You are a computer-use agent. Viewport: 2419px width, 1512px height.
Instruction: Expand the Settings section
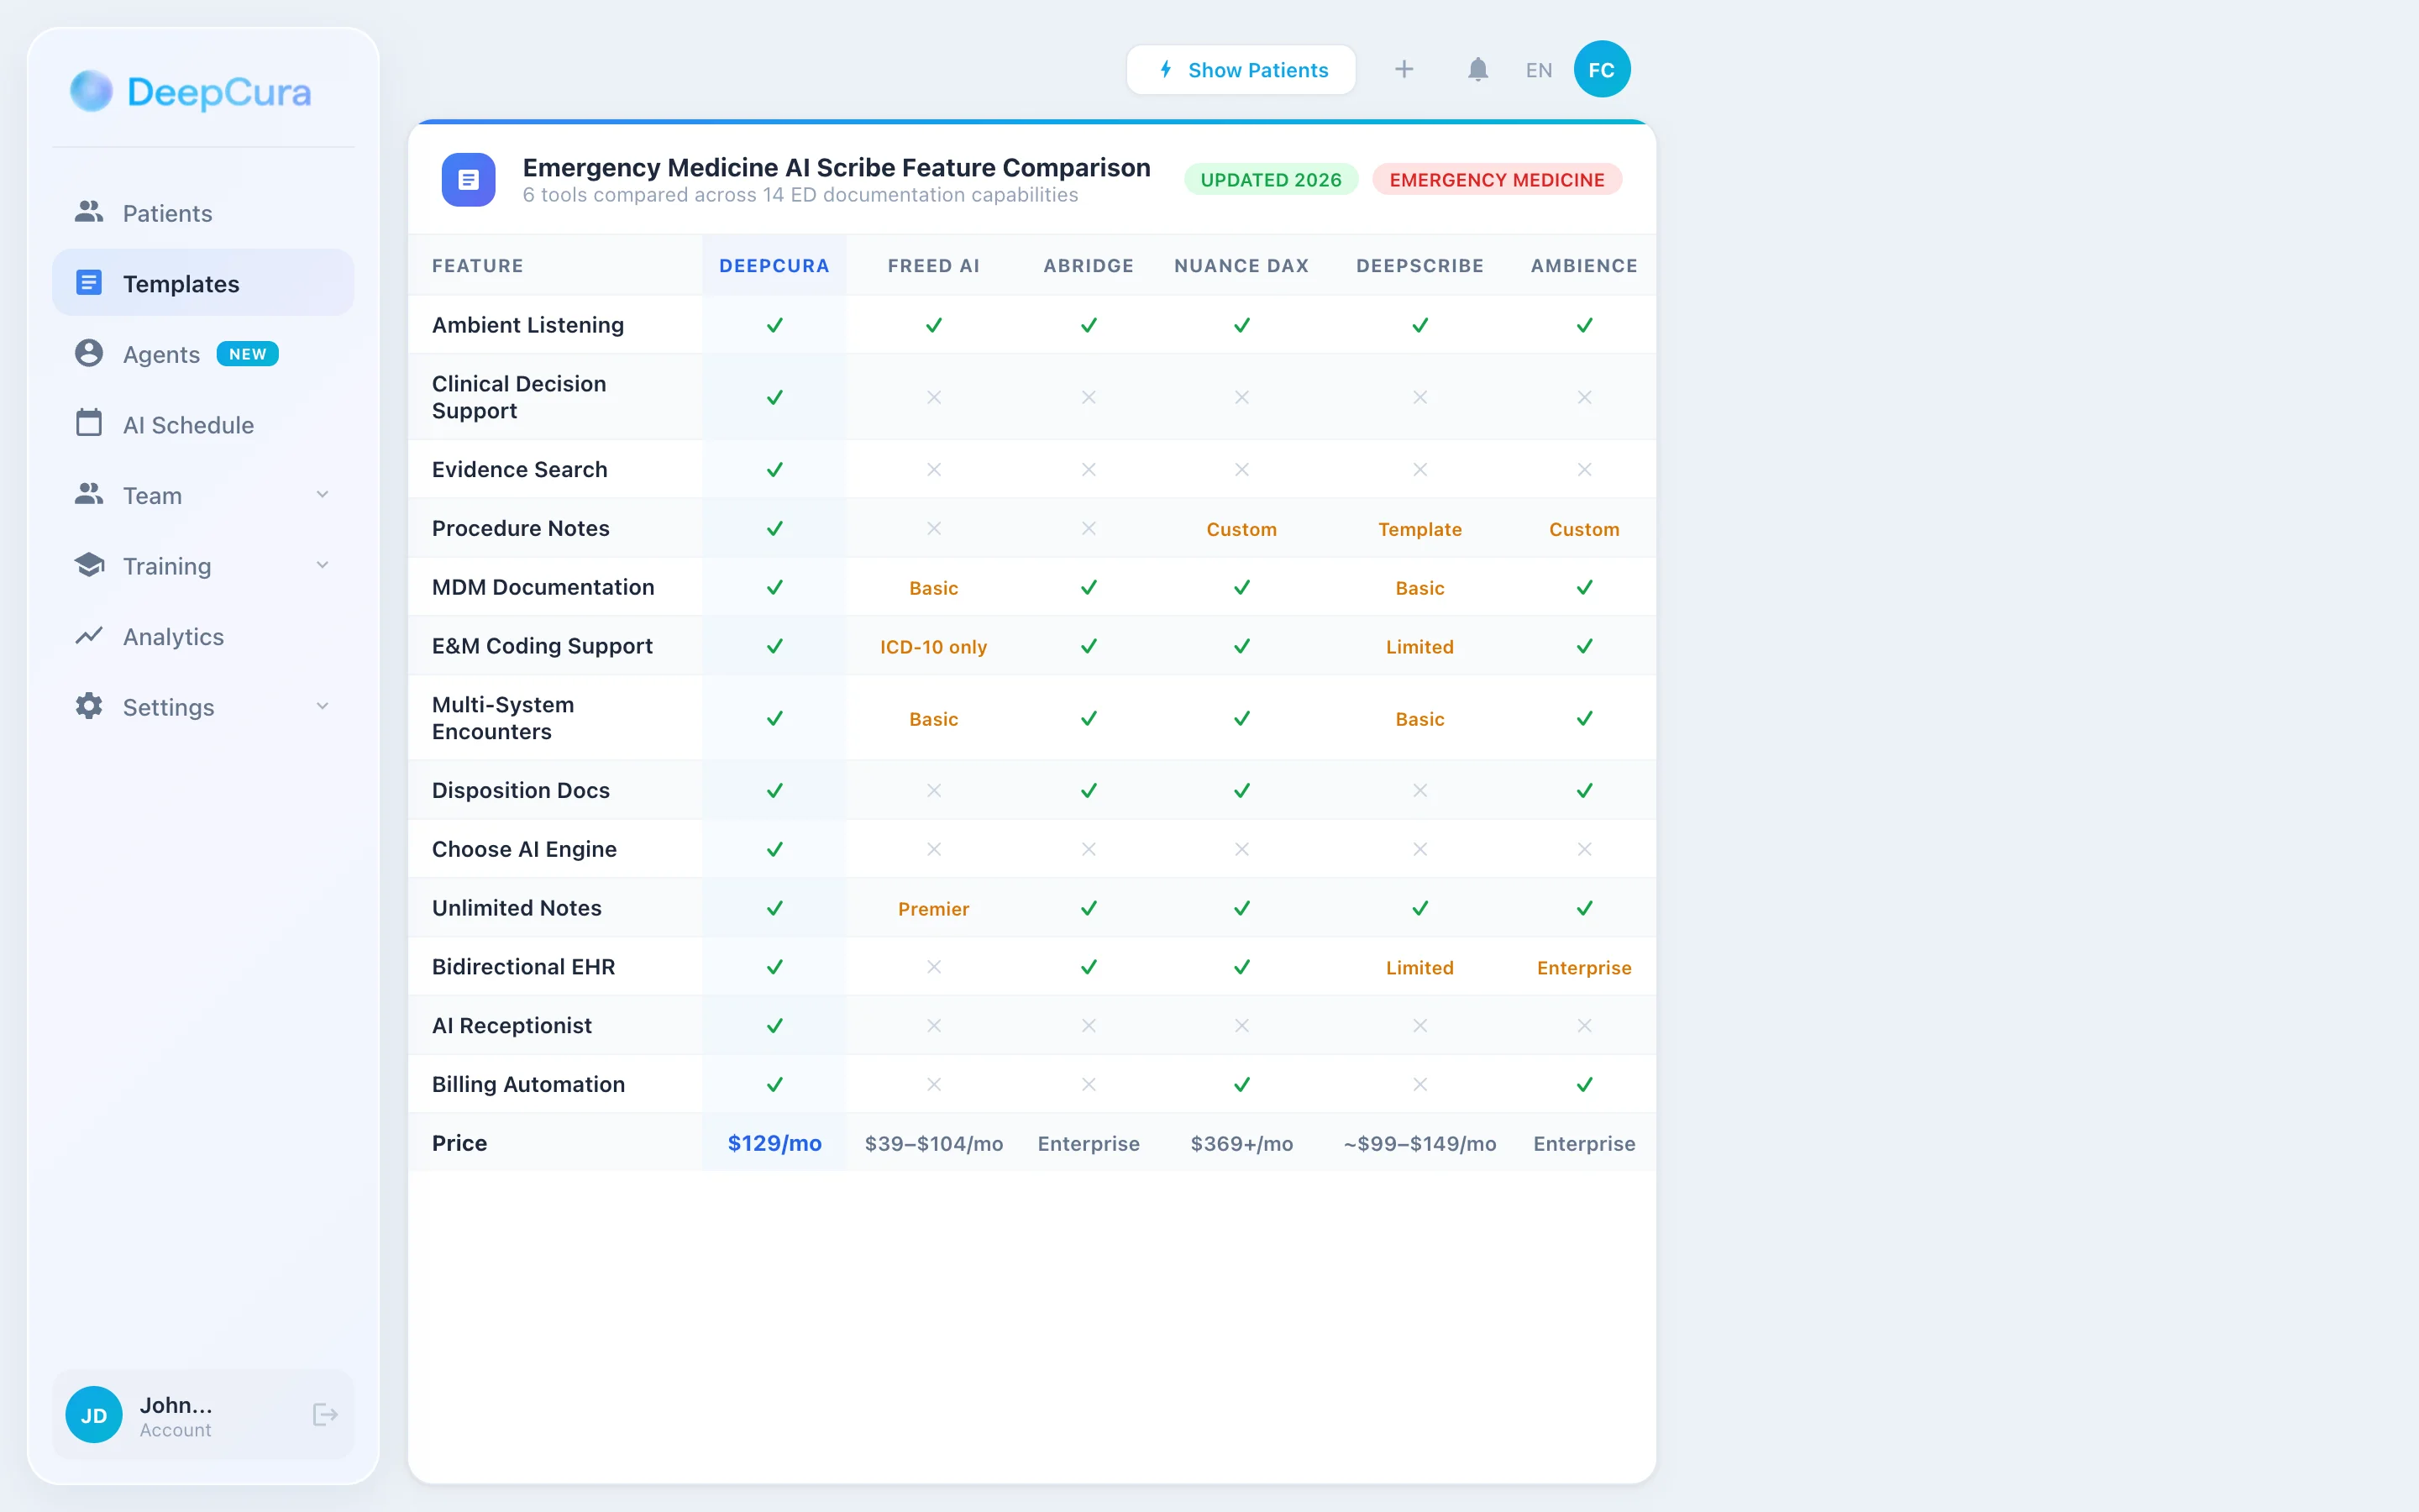click(322, 706)
